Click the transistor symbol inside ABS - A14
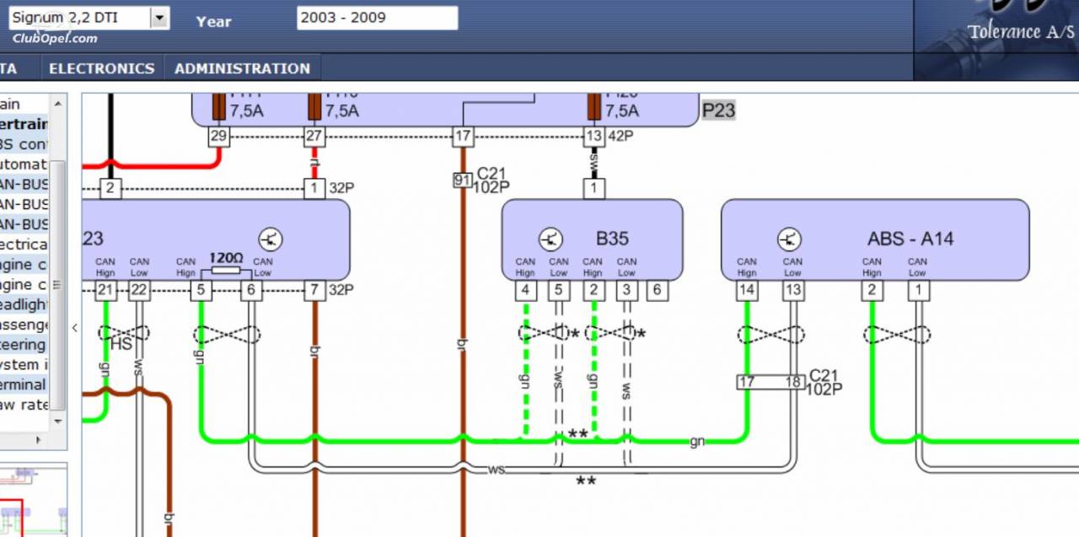 (789, 239)
